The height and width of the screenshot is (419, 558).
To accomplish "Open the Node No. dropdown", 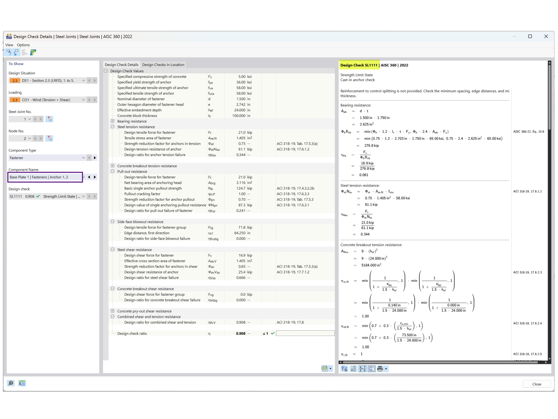I will 29,138.
